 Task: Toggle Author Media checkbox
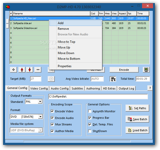tap(52, 131)
